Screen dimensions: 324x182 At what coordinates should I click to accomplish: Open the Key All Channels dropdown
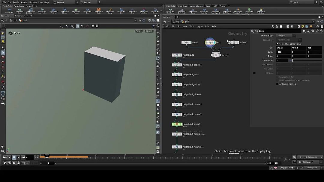pos(310,162)
